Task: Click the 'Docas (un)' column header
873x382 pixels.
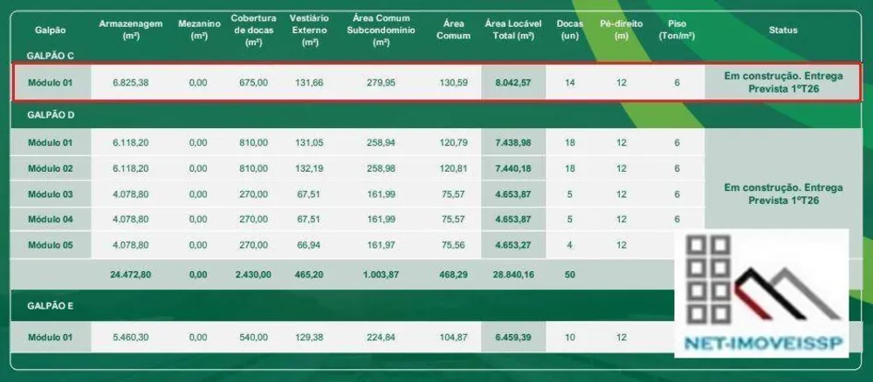Action: [569, 30]
